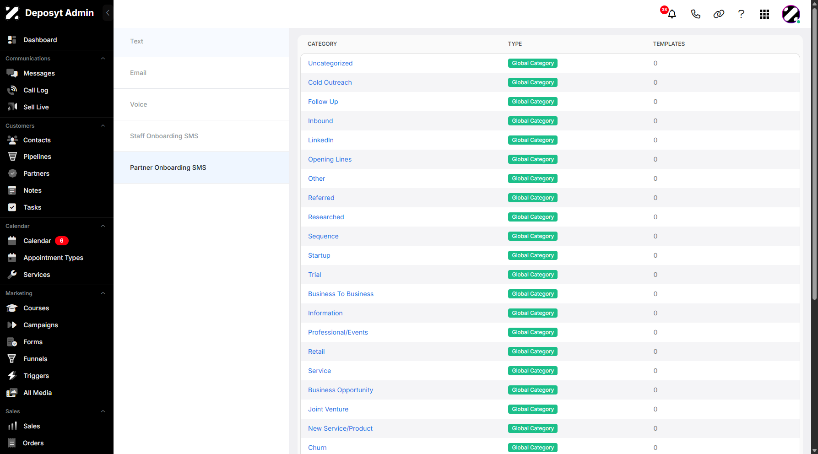Click the Partners badge icon
Image resolution: width=818 pixels, height=454 pixels.
pos(12,173)
